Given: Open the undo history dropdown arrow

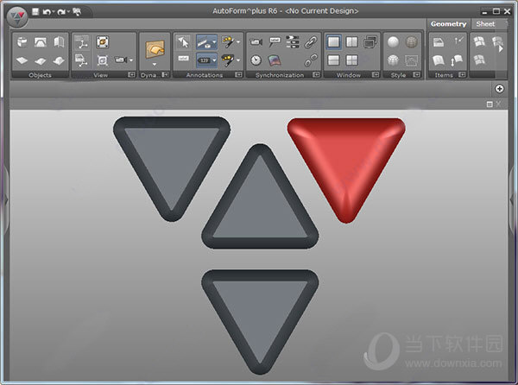Looking at the screenshot, I should click(54, 12).
